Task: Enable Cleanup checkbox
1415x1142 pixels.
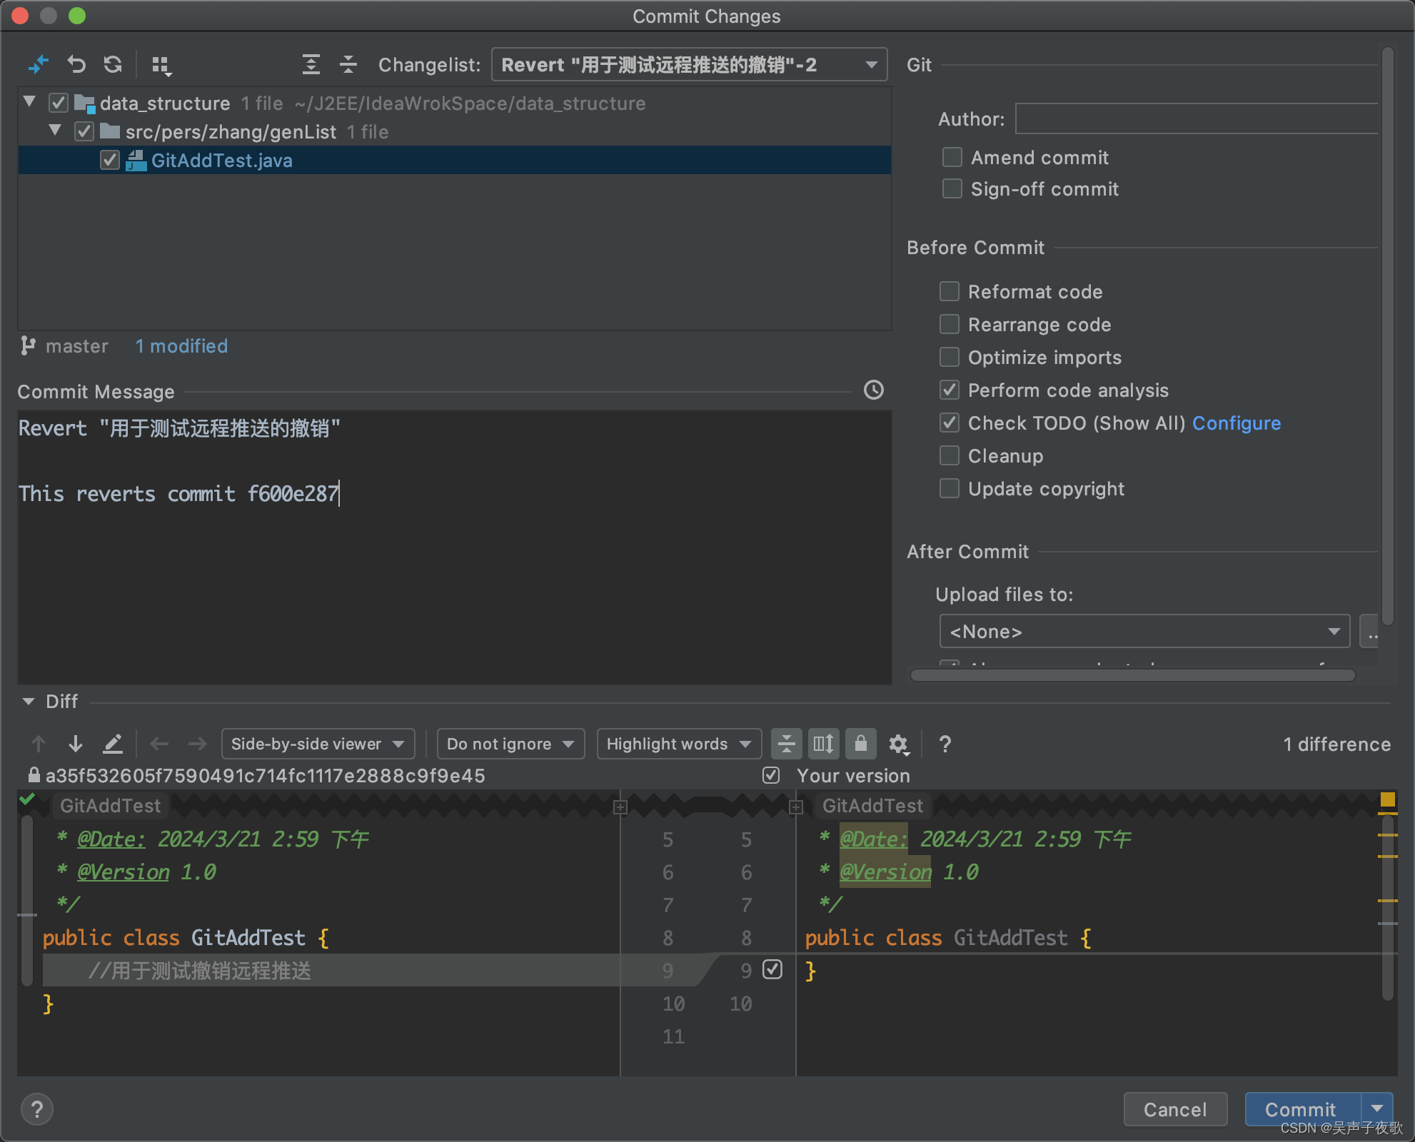Action: click(949, 455)
